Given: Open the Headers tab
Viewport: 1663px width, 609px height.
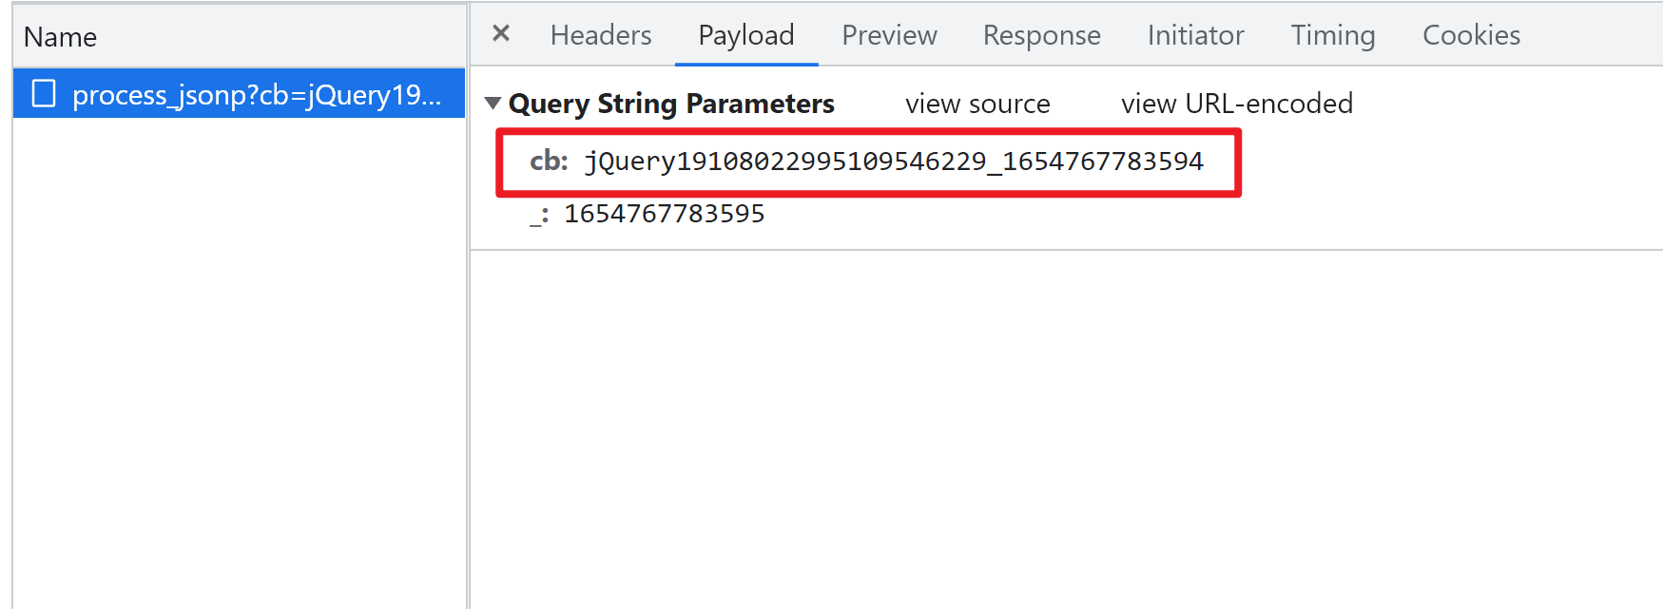Looking at the screenshot, I should coord(601,35).
